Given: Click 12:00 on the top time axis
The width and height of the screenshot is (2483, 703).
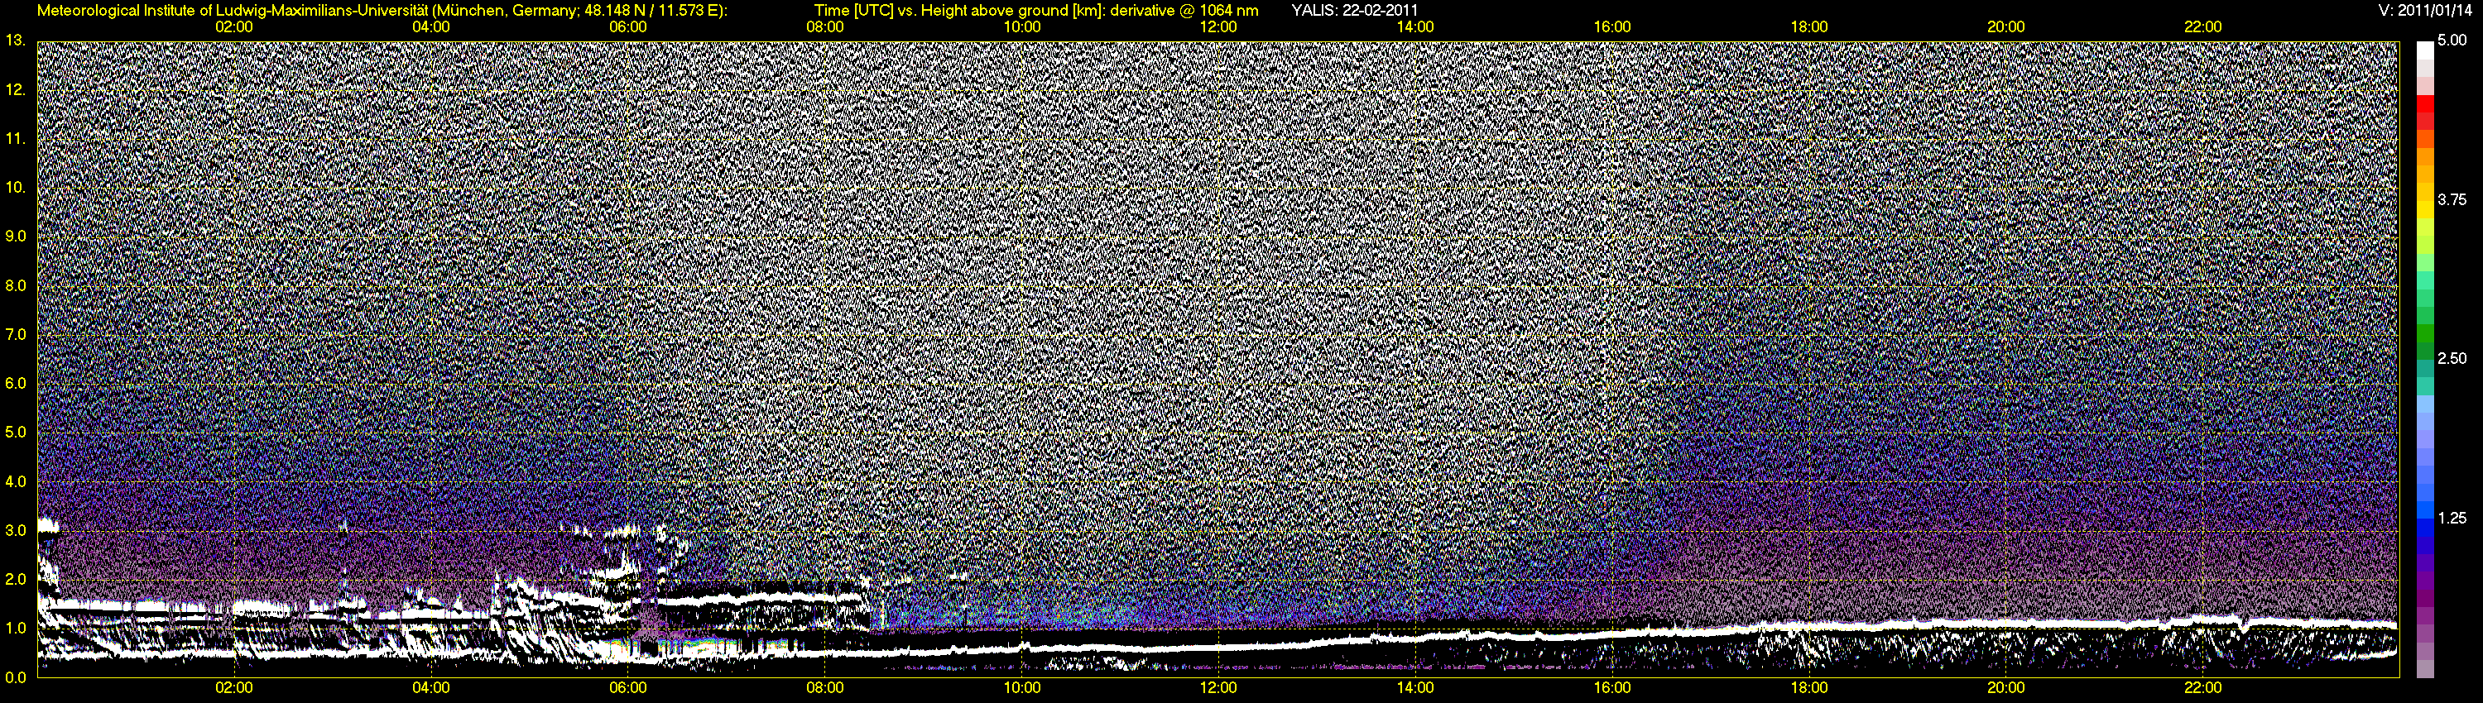Looking at the screenshot, I should 1218,27.
